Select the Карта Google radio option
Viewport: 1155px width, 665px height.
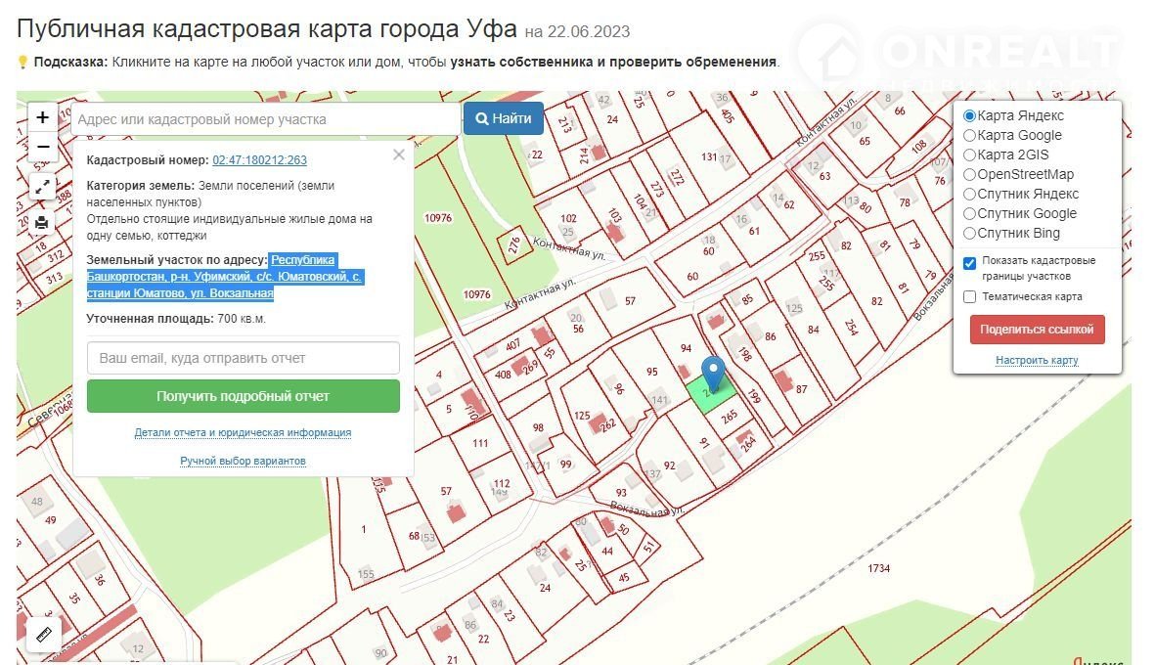[970, 135]
